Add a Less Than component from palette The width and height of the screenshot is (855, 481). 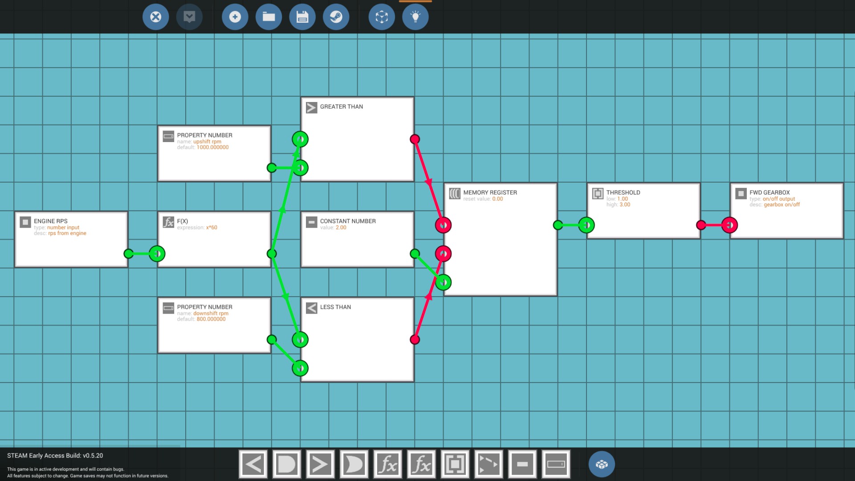pyautogui.click(x=253, y=465)
